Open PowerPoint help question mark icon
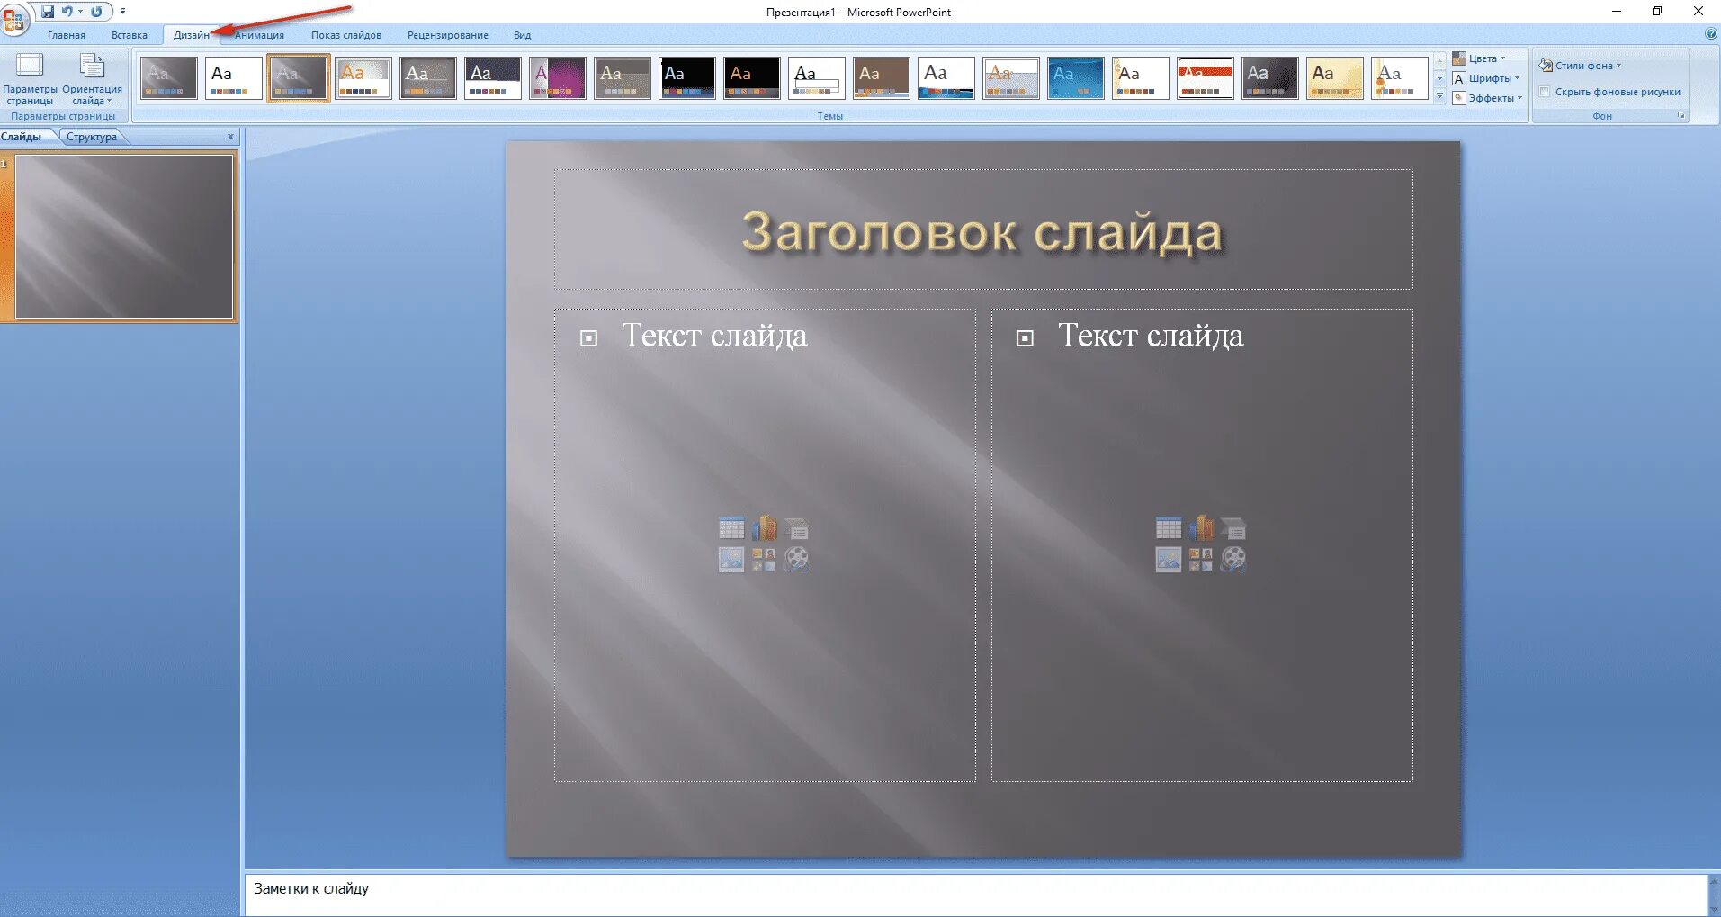This screenshot has width=1721, height=917. point(1711,34)
